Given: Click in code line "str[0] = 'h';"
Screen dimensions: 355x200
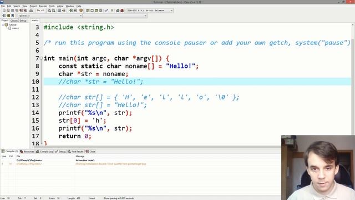Looking at the screenshot, I should point(82,121).
